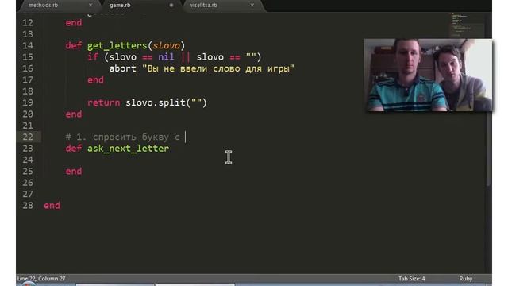Switch to the game.rb tab
508x286 pixels.
coord(120,6)
